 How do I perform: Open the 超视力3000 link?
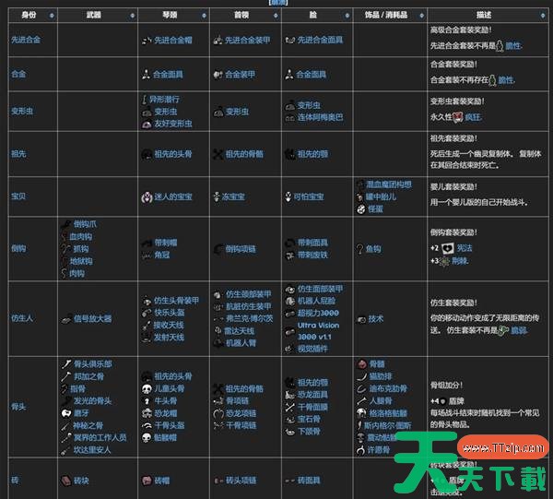(x=318, y=313)
